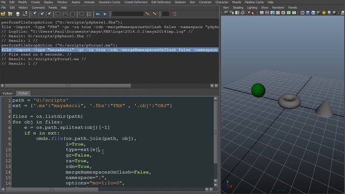
Task: Click the highlighted 'file -import -type "mayaAscii"' line
Action: [x=110, y=50]
